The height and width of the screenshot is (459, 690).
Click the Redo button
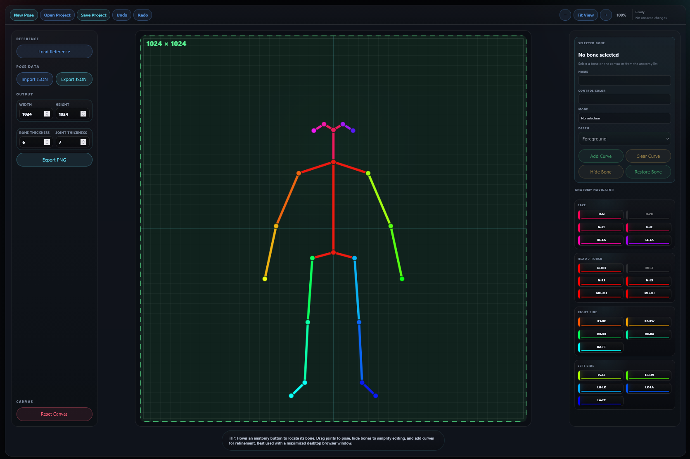tap(143, 15)
